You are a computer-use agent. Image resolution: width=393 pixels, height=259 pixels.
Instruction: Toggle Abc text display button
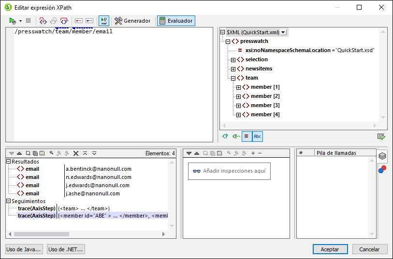pyautogui.click(x=257, y=136)
